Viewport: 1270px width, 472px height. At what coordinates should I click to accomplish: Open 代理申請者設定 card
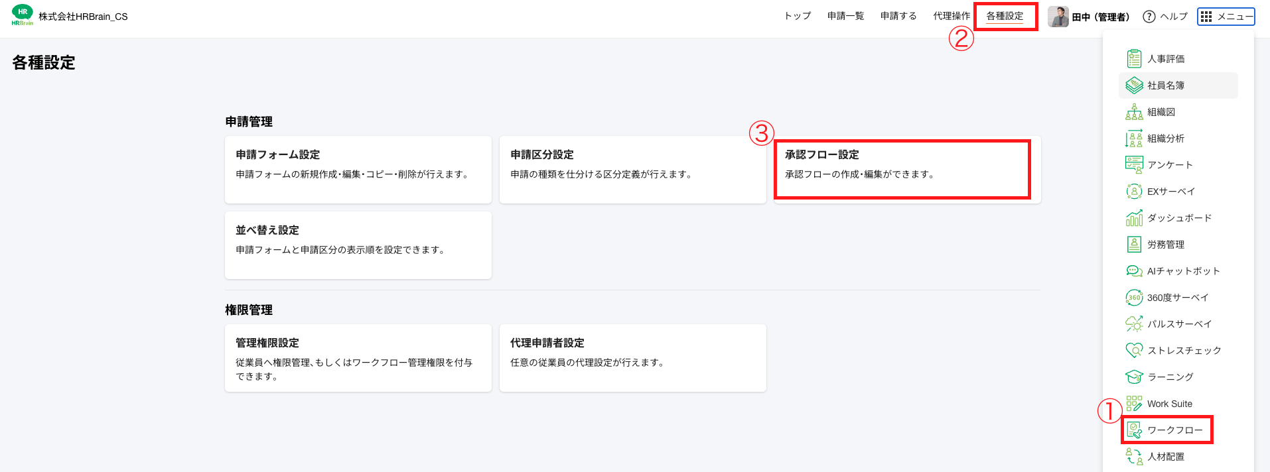tap(633, 358)
